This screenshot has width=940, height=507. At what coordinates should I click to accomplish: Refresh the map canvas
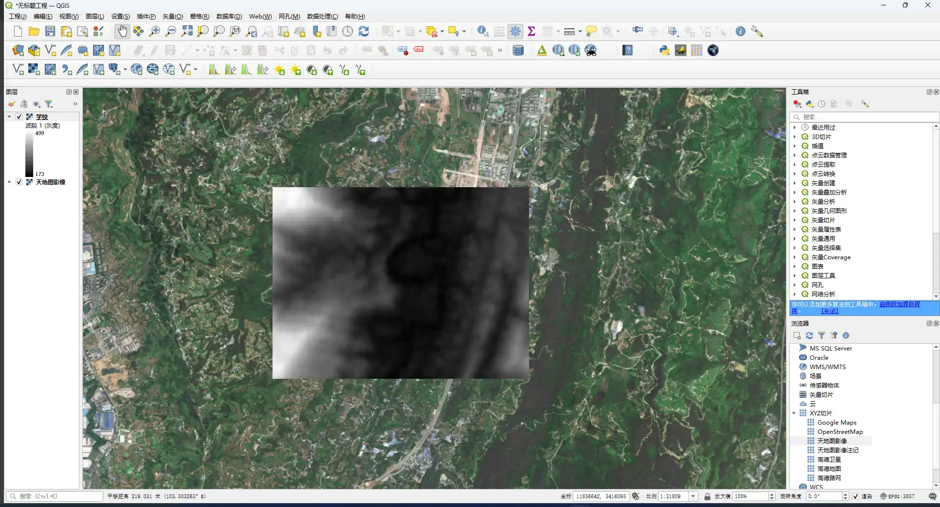pyautogui.click(x=364, y=32)
